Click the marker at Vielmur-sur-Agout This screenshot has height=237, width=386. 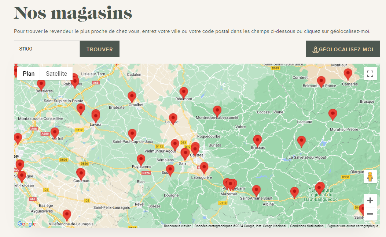[x=175, y=145]
